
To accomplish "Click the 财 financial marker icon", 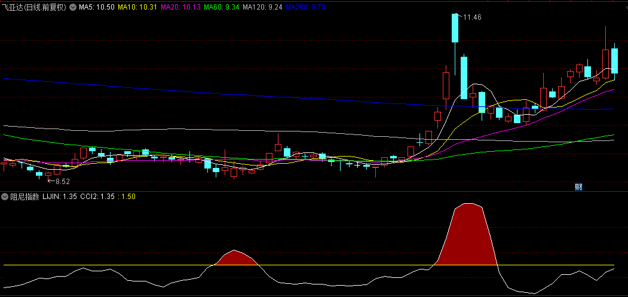I will (x=578, y=187).
